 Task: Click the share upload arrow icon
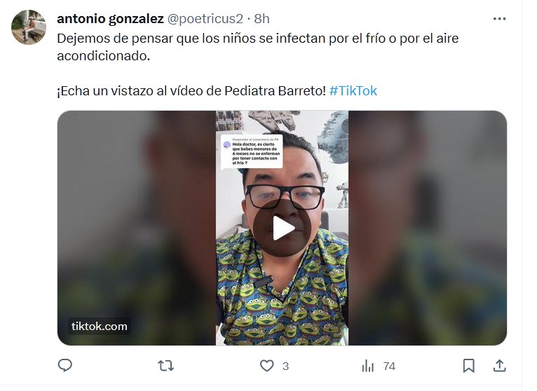point(500,366)
